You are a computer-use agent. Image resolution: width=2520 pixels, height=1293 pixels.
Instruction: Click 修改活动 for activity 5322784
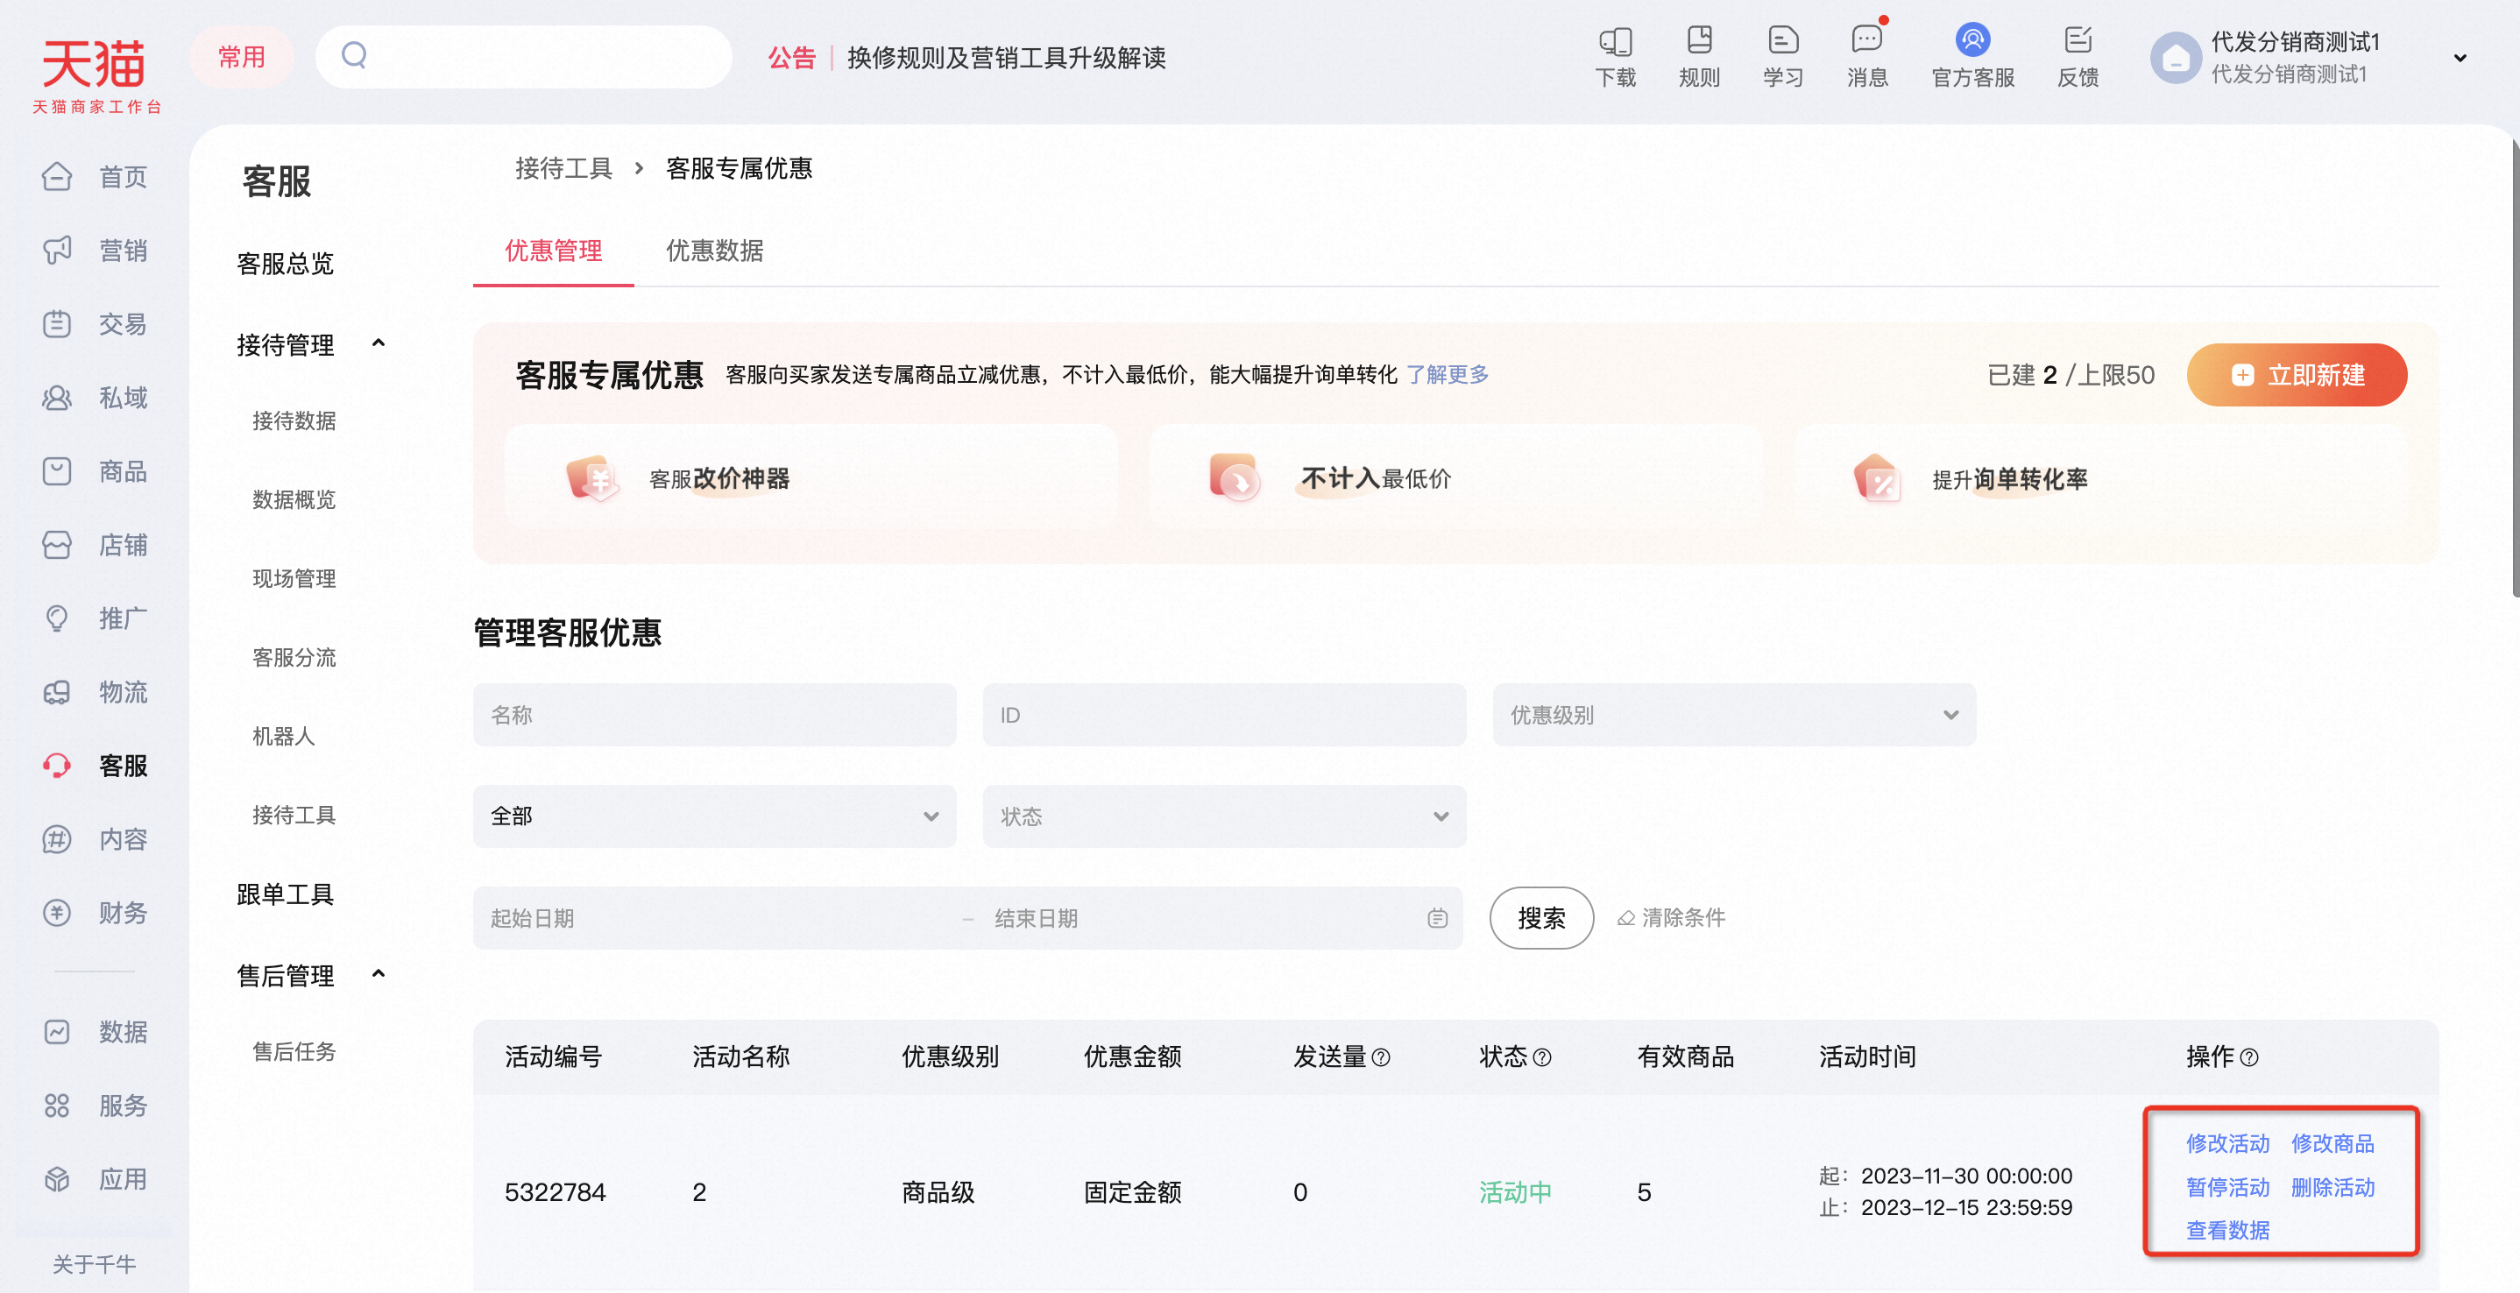pos(2227,1144)
